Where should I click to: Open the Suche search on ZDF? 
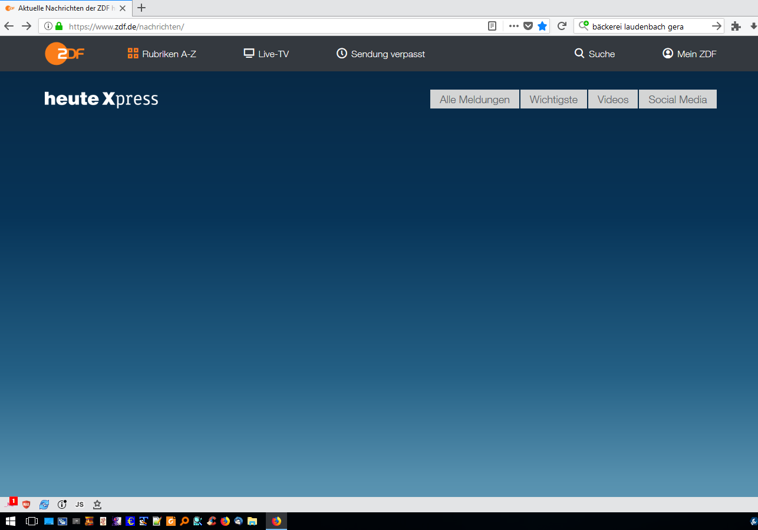(595, 54)
